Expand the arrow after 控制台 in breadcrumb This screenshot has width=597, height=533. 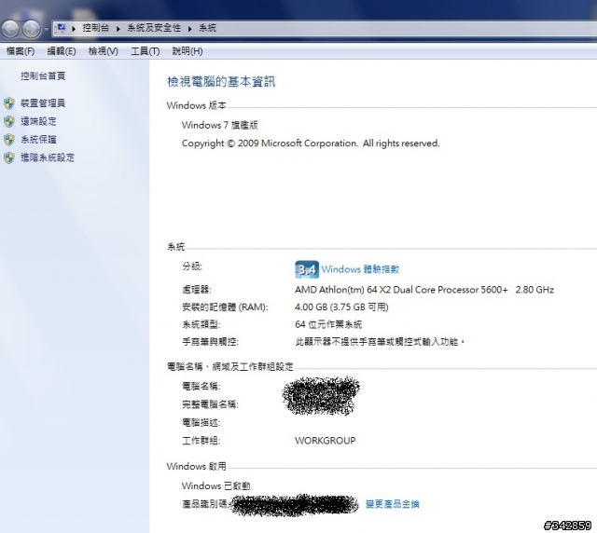[118, 28]
